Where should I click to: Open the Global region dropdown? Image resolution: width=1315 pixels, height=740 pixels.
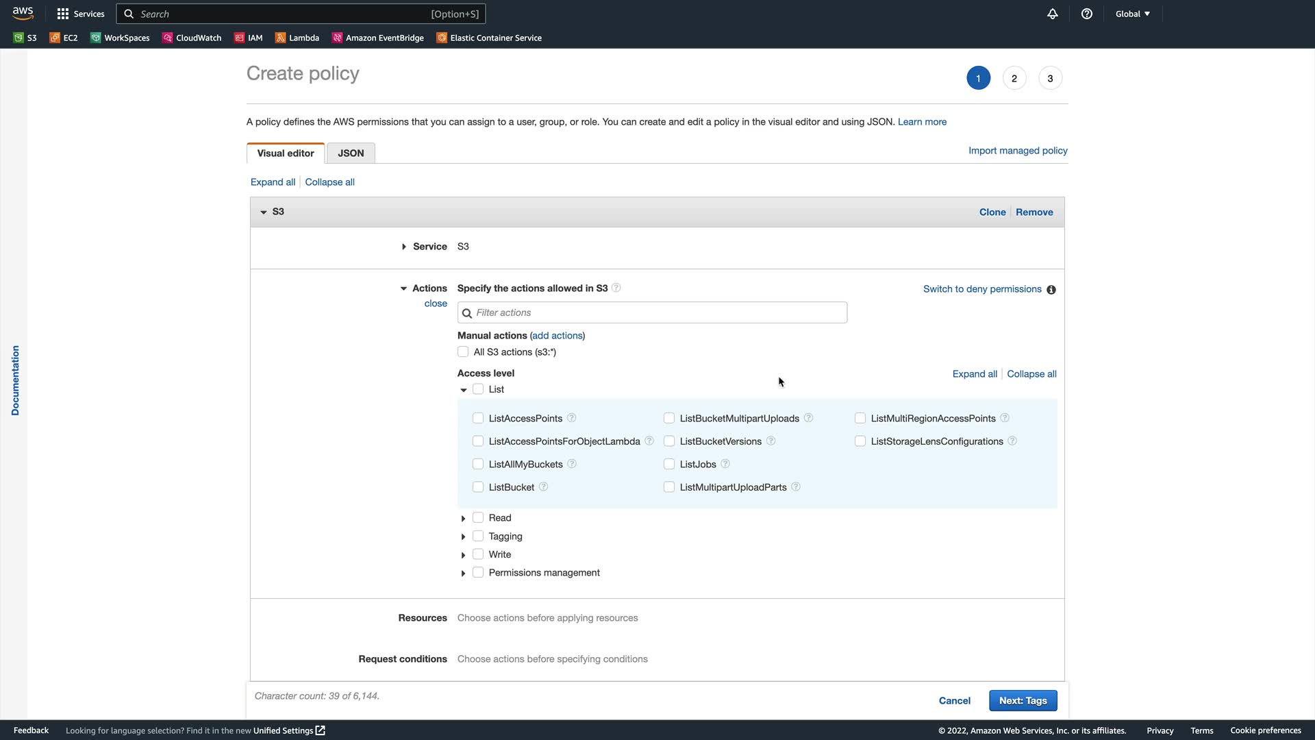(x=1132, y=14)
